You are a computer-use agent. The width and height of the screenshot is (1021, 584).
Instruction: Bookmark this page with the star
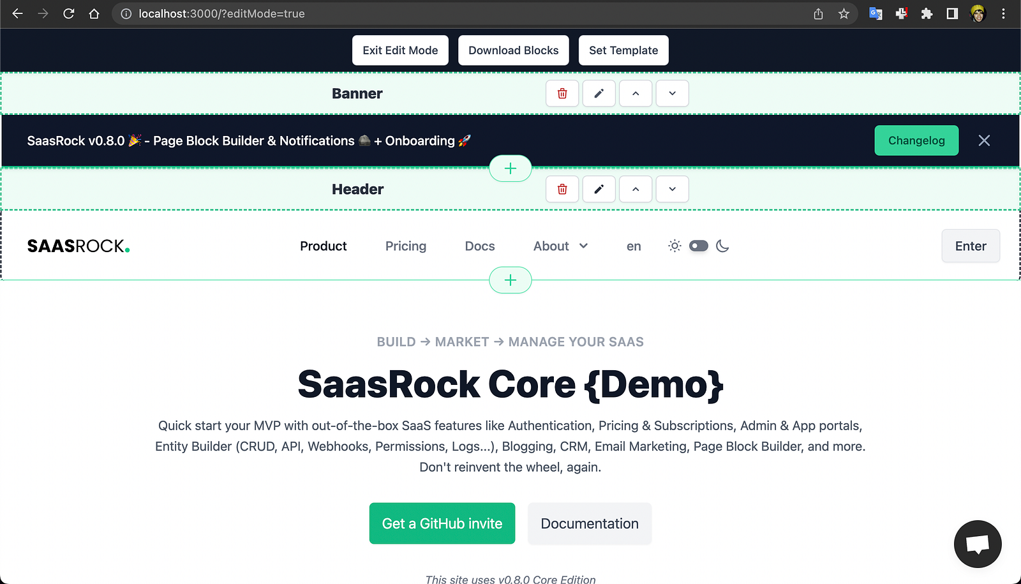[844, 13]
